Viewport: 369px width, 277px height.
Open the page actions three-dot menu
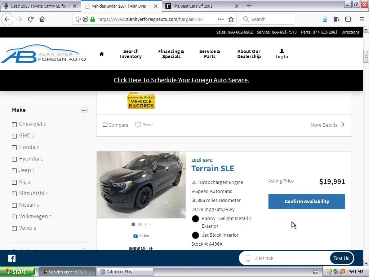(x=221, y=19)
